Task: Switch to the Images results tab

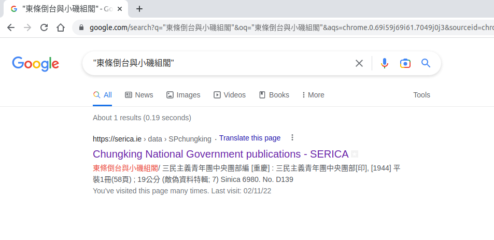Action: [x=183, y=95]
